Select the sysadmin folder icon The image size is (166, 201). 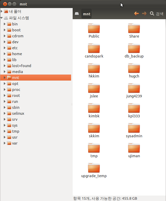(134, 128)
